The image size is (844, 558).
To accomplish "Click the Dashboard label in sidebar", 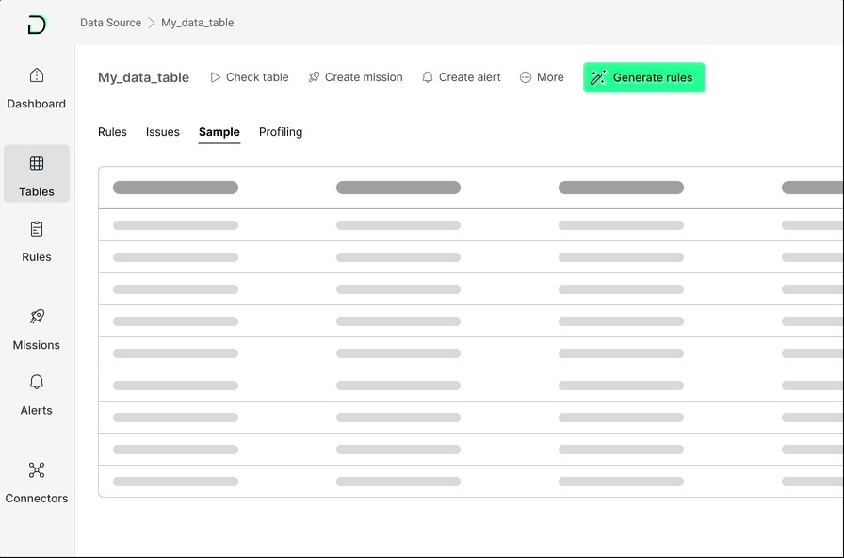I will (37, 104).
